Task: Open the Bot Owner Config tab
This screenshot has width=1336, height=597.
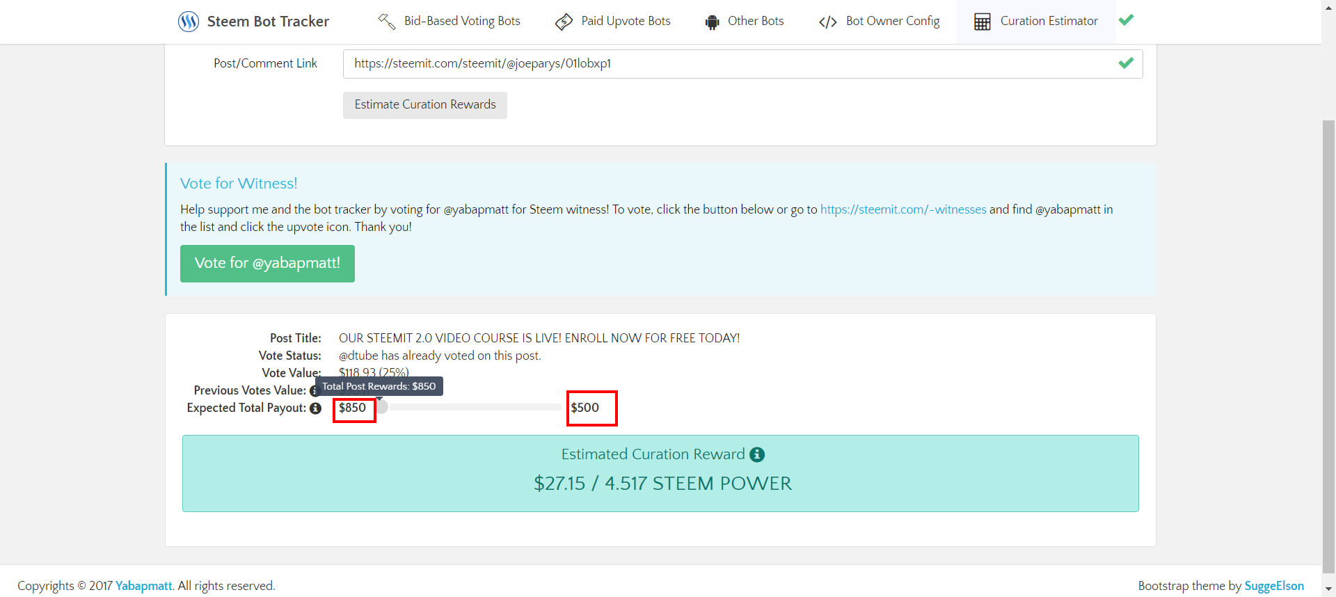Action: [880, 22]
